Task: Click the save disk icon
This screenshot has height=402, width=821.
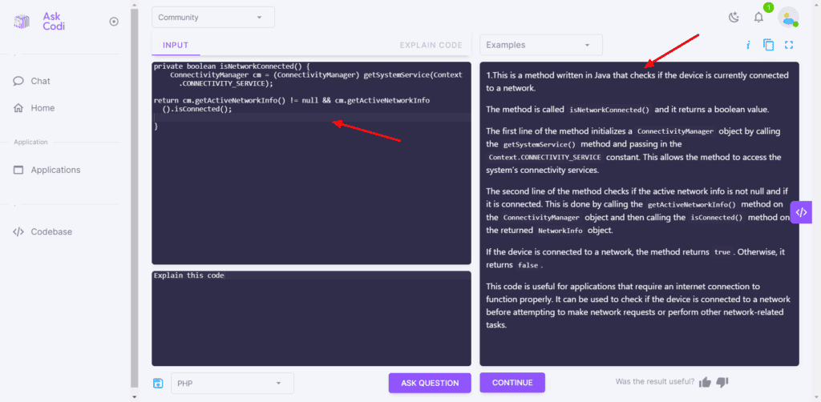Action: coord(158,383)
